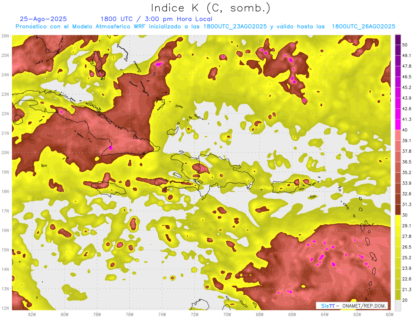Select the longitude label "80W"

tap(65, 315)
